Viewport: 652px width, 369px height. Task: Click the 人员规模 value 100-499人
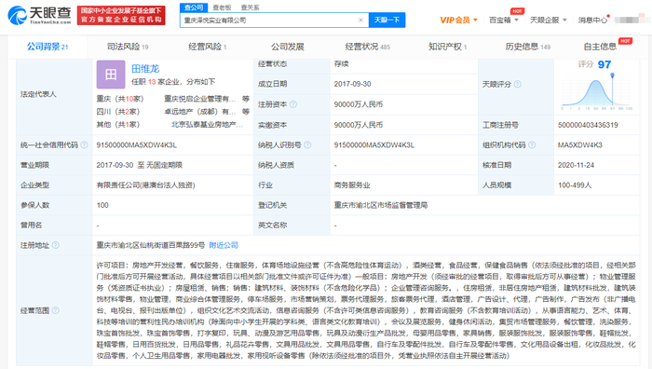coord(575,185)
